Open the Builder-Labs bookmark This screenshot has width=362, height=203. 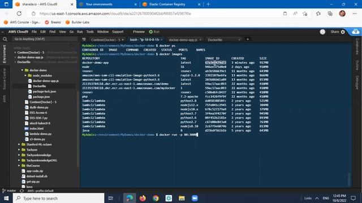pos(77,23)
